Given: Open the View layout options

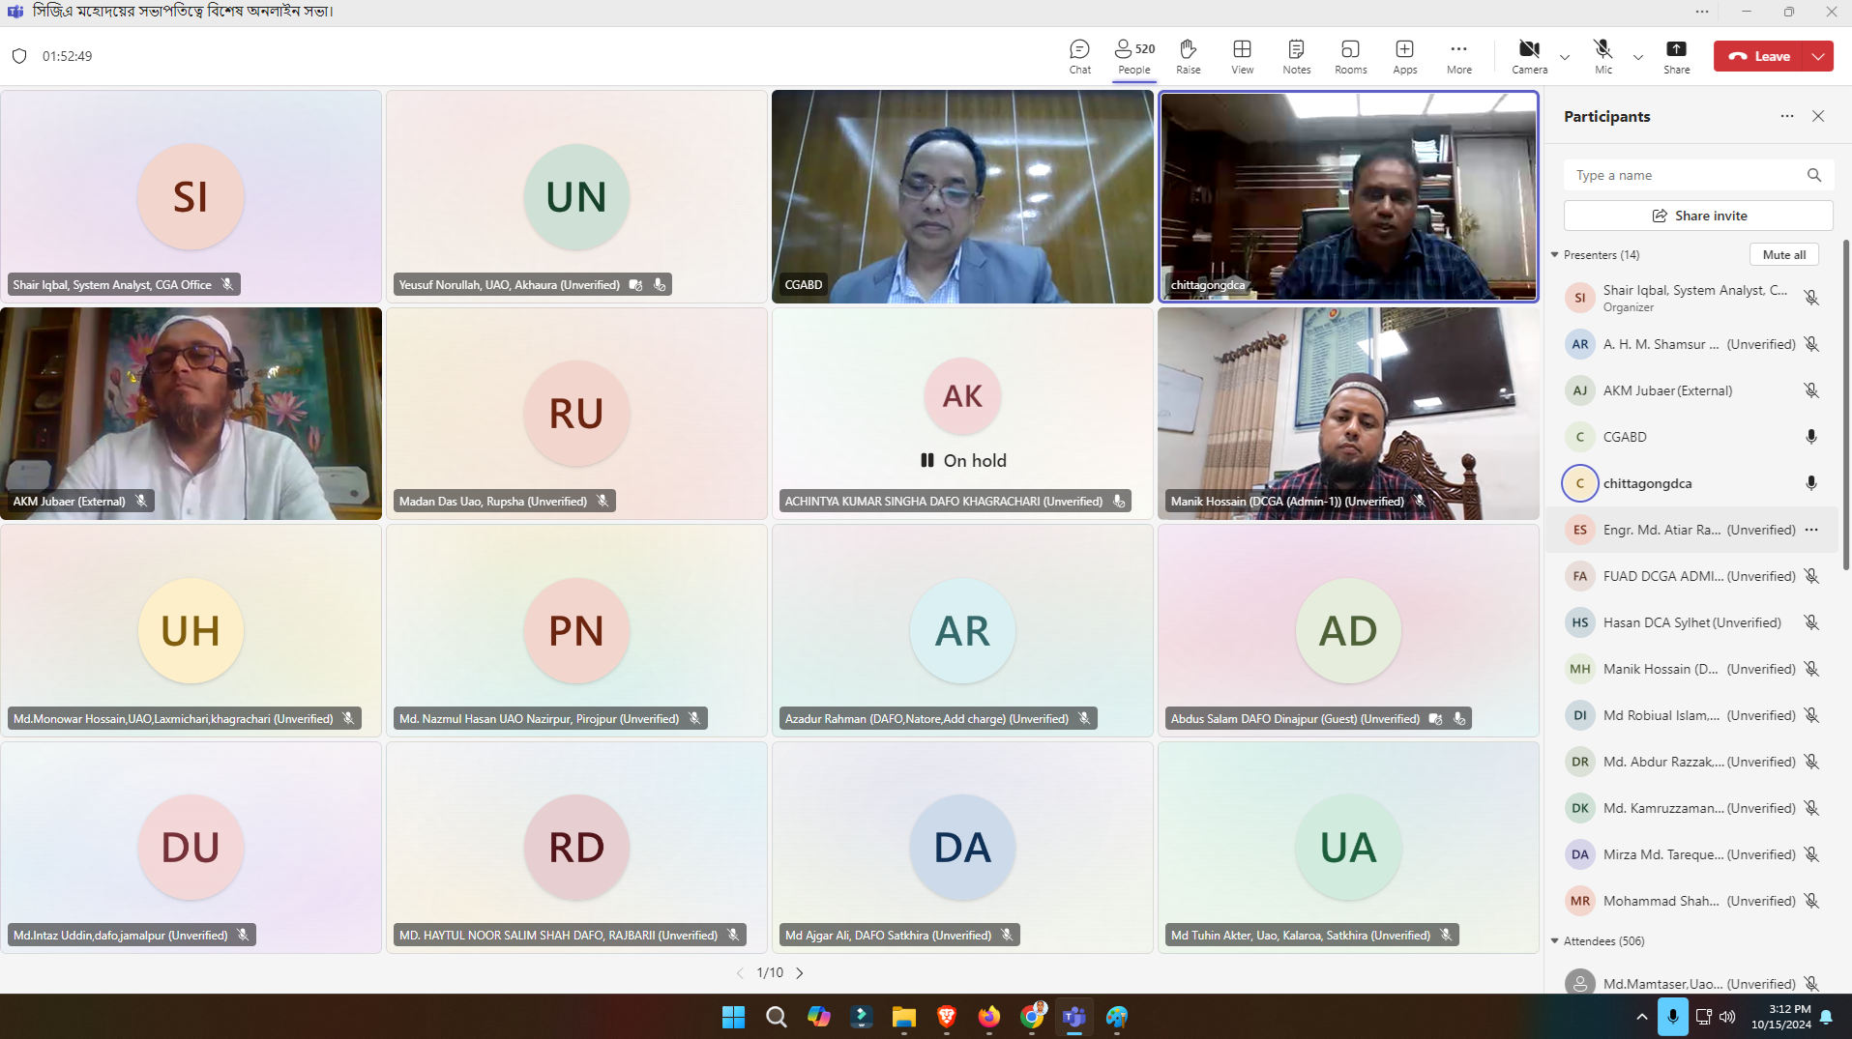Looking at the screenshot, I should pyautogui.click(x=1242, y=56).
